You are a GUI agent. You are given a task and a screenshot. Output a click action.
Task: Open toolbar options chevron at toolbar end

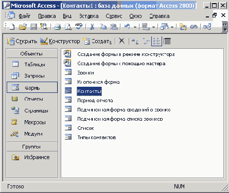tap(225, 27)
